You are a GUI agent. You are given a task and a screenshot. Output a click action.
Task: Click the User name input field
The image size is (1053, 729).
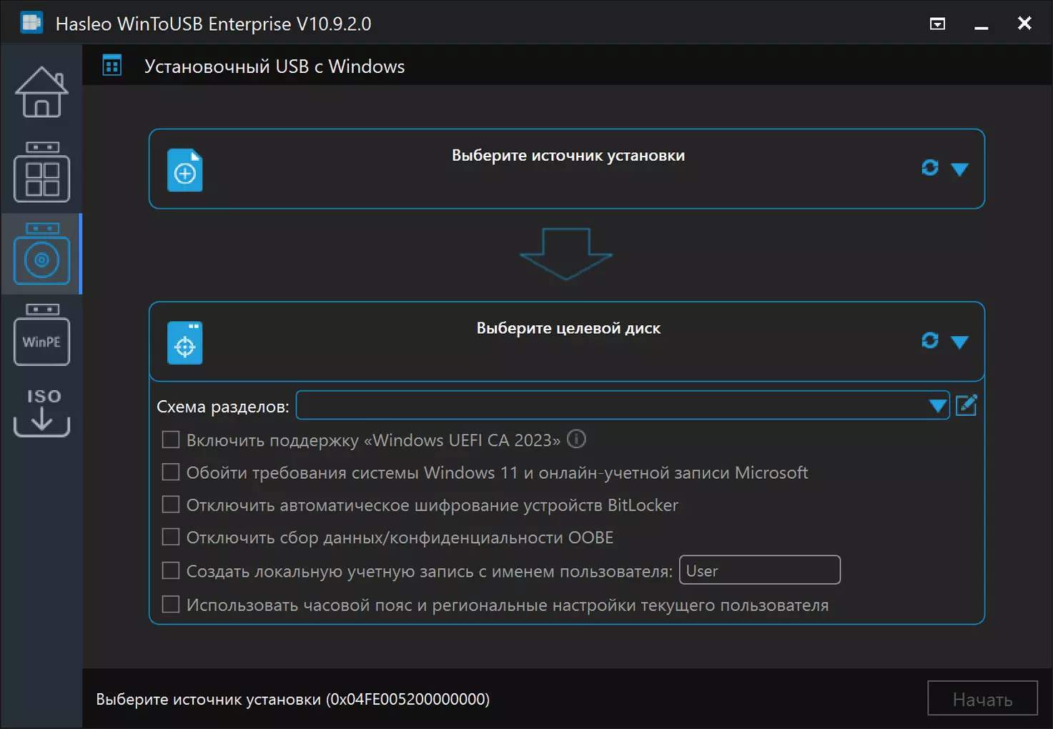(759, 570)
